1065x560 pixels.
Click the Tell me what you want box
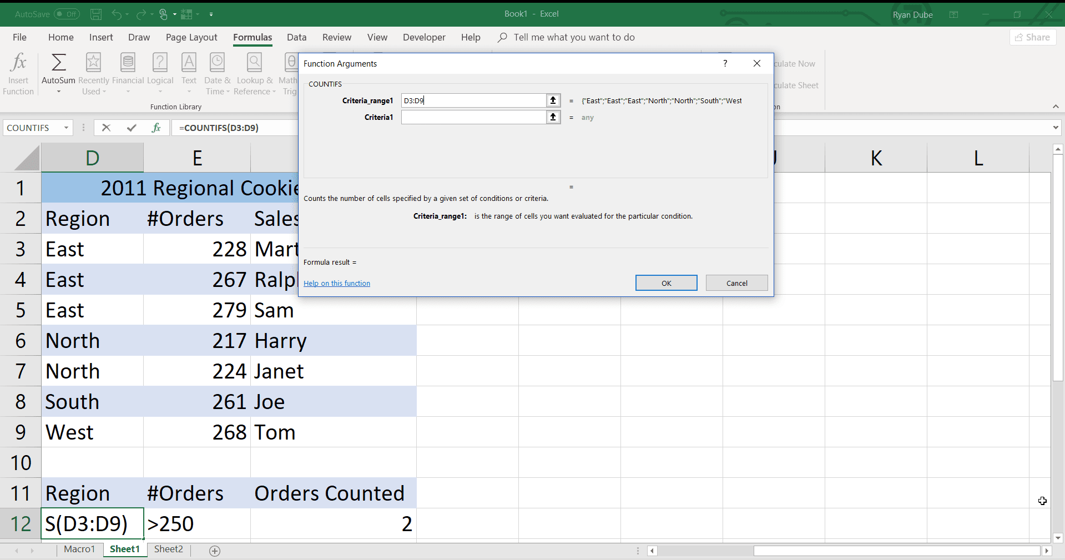pos(574,37)
